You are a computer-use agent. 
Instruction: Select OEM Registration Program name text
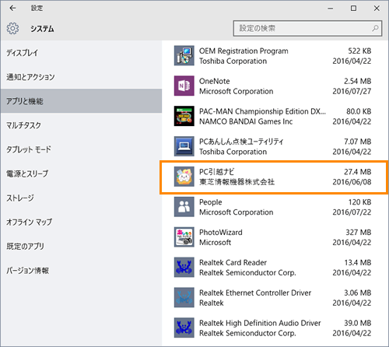coord(244,51)
